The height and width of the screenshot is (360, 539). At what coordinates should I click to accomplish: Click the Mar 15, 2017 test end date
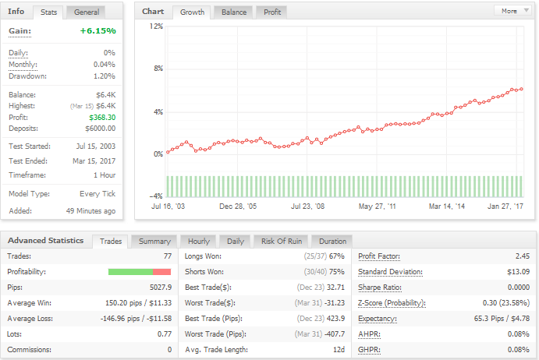[x=94, y=161]
